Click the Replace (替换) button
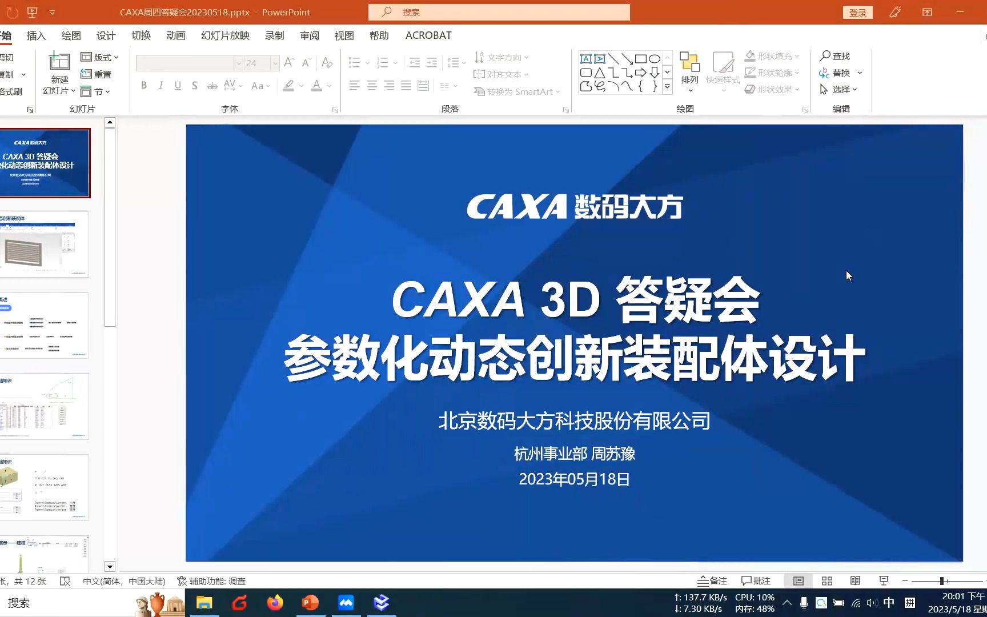987x617 pixels. (x=835, y=73)
